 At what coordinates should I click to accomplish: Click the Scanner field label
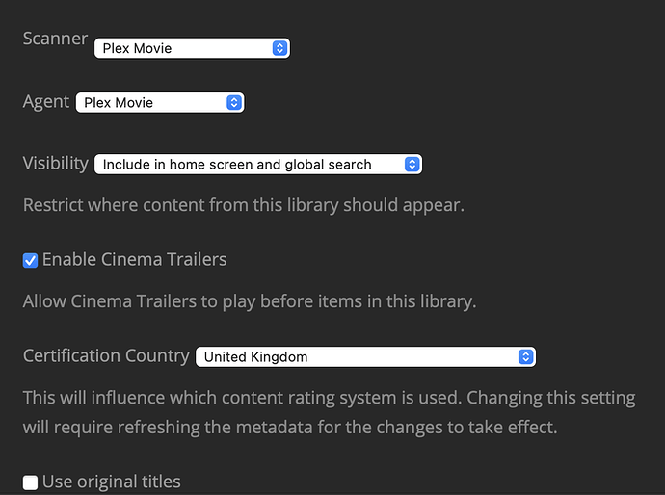[55, 39]
